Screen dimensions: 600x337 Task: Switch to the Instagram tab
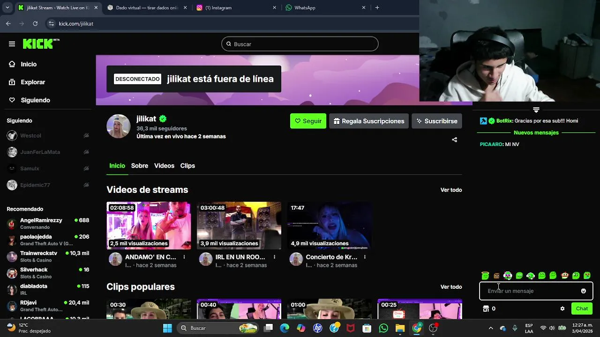click(236, 7)
